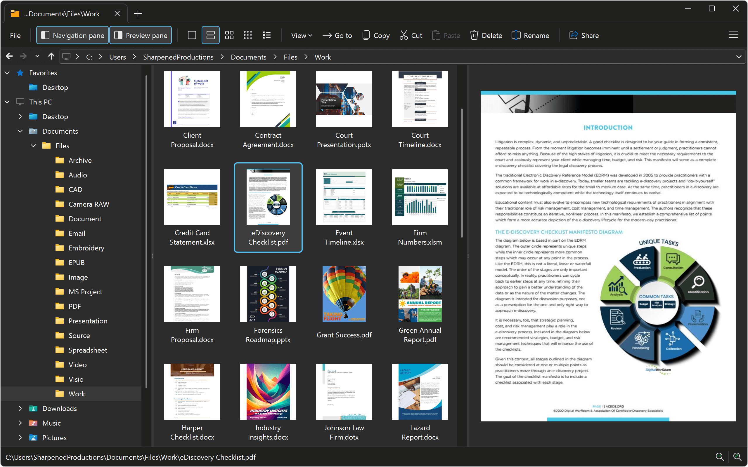Image resolution: width=748 pixels, height=467 pixels.
Task: Open a new tab with the plus button
Action: pyautogui.click(x=138, y=13)
